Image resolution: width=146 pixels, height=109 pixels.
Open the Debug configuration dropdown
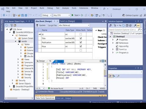pyautogui.click(x=47, y=15)
